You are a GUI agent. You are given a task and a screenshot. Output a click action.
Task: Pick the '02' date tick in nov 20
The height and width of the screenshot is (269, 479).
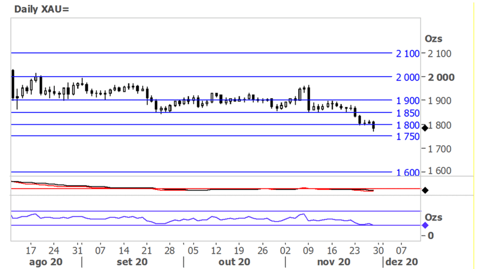tap(285, 251)
